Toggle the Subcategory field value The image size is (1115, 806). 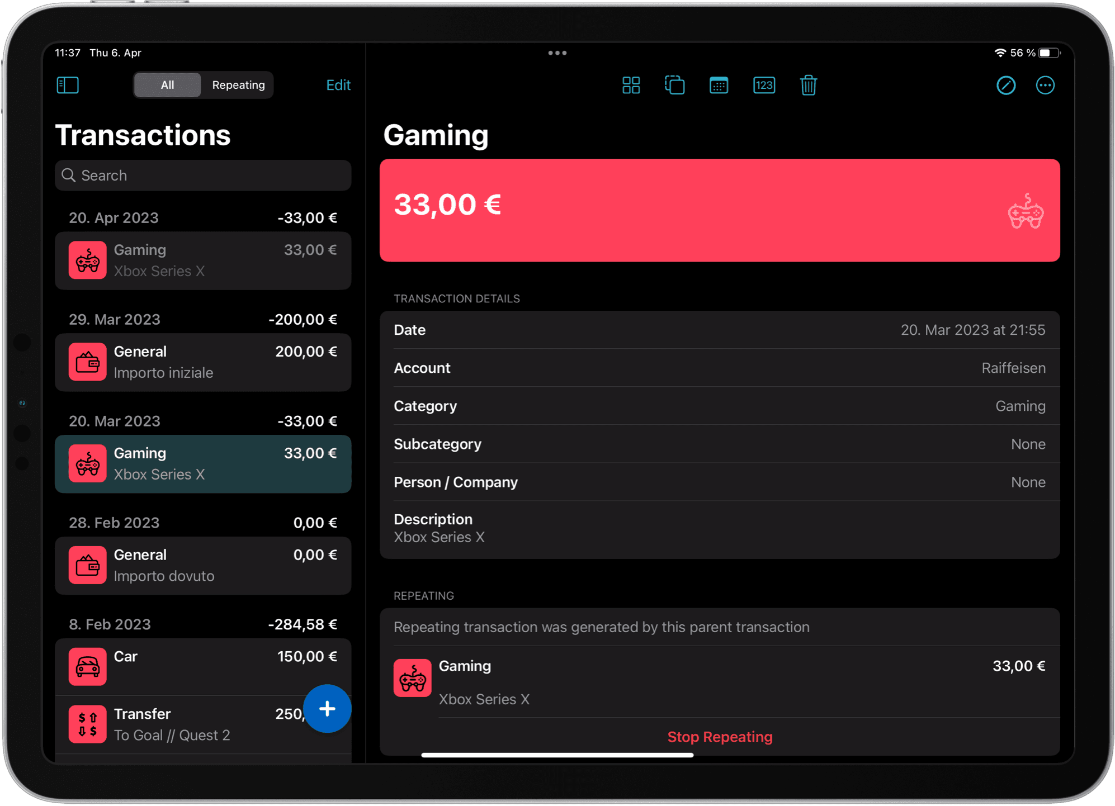[x=1028, y=443]
